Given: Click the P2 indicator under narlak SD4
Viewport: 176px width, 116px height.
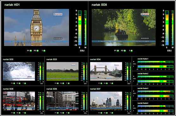Looking at the screenshot, I should (x=107, y=83).
